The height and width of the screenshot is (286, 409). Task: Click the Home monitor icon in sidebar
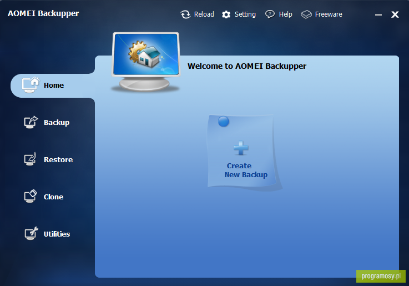pyautogui.click(x=31, y=85)
